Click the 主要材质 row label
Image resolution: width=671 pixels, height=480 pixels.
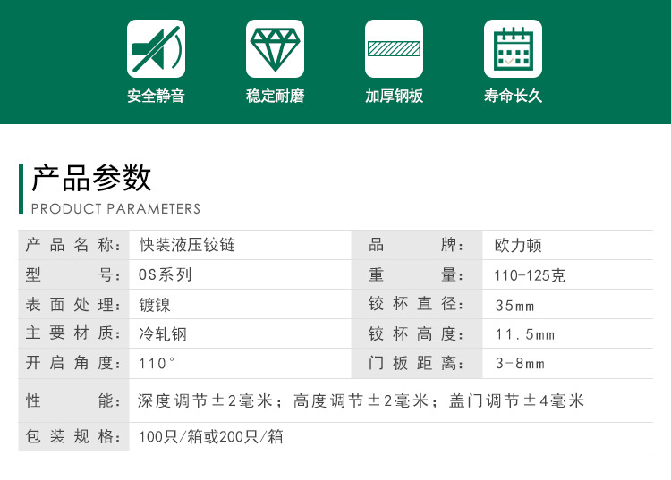(73, 333)
